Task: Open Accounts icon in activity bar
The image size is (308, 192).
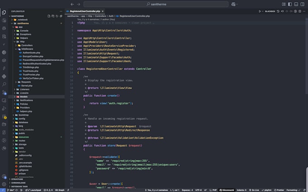Action: (4, 176)
